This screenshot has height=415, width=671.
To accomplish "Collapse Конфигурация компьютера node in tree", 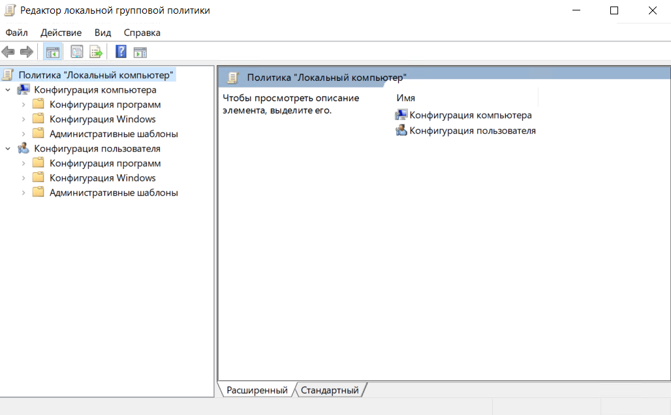I will (x=8, y=90).
